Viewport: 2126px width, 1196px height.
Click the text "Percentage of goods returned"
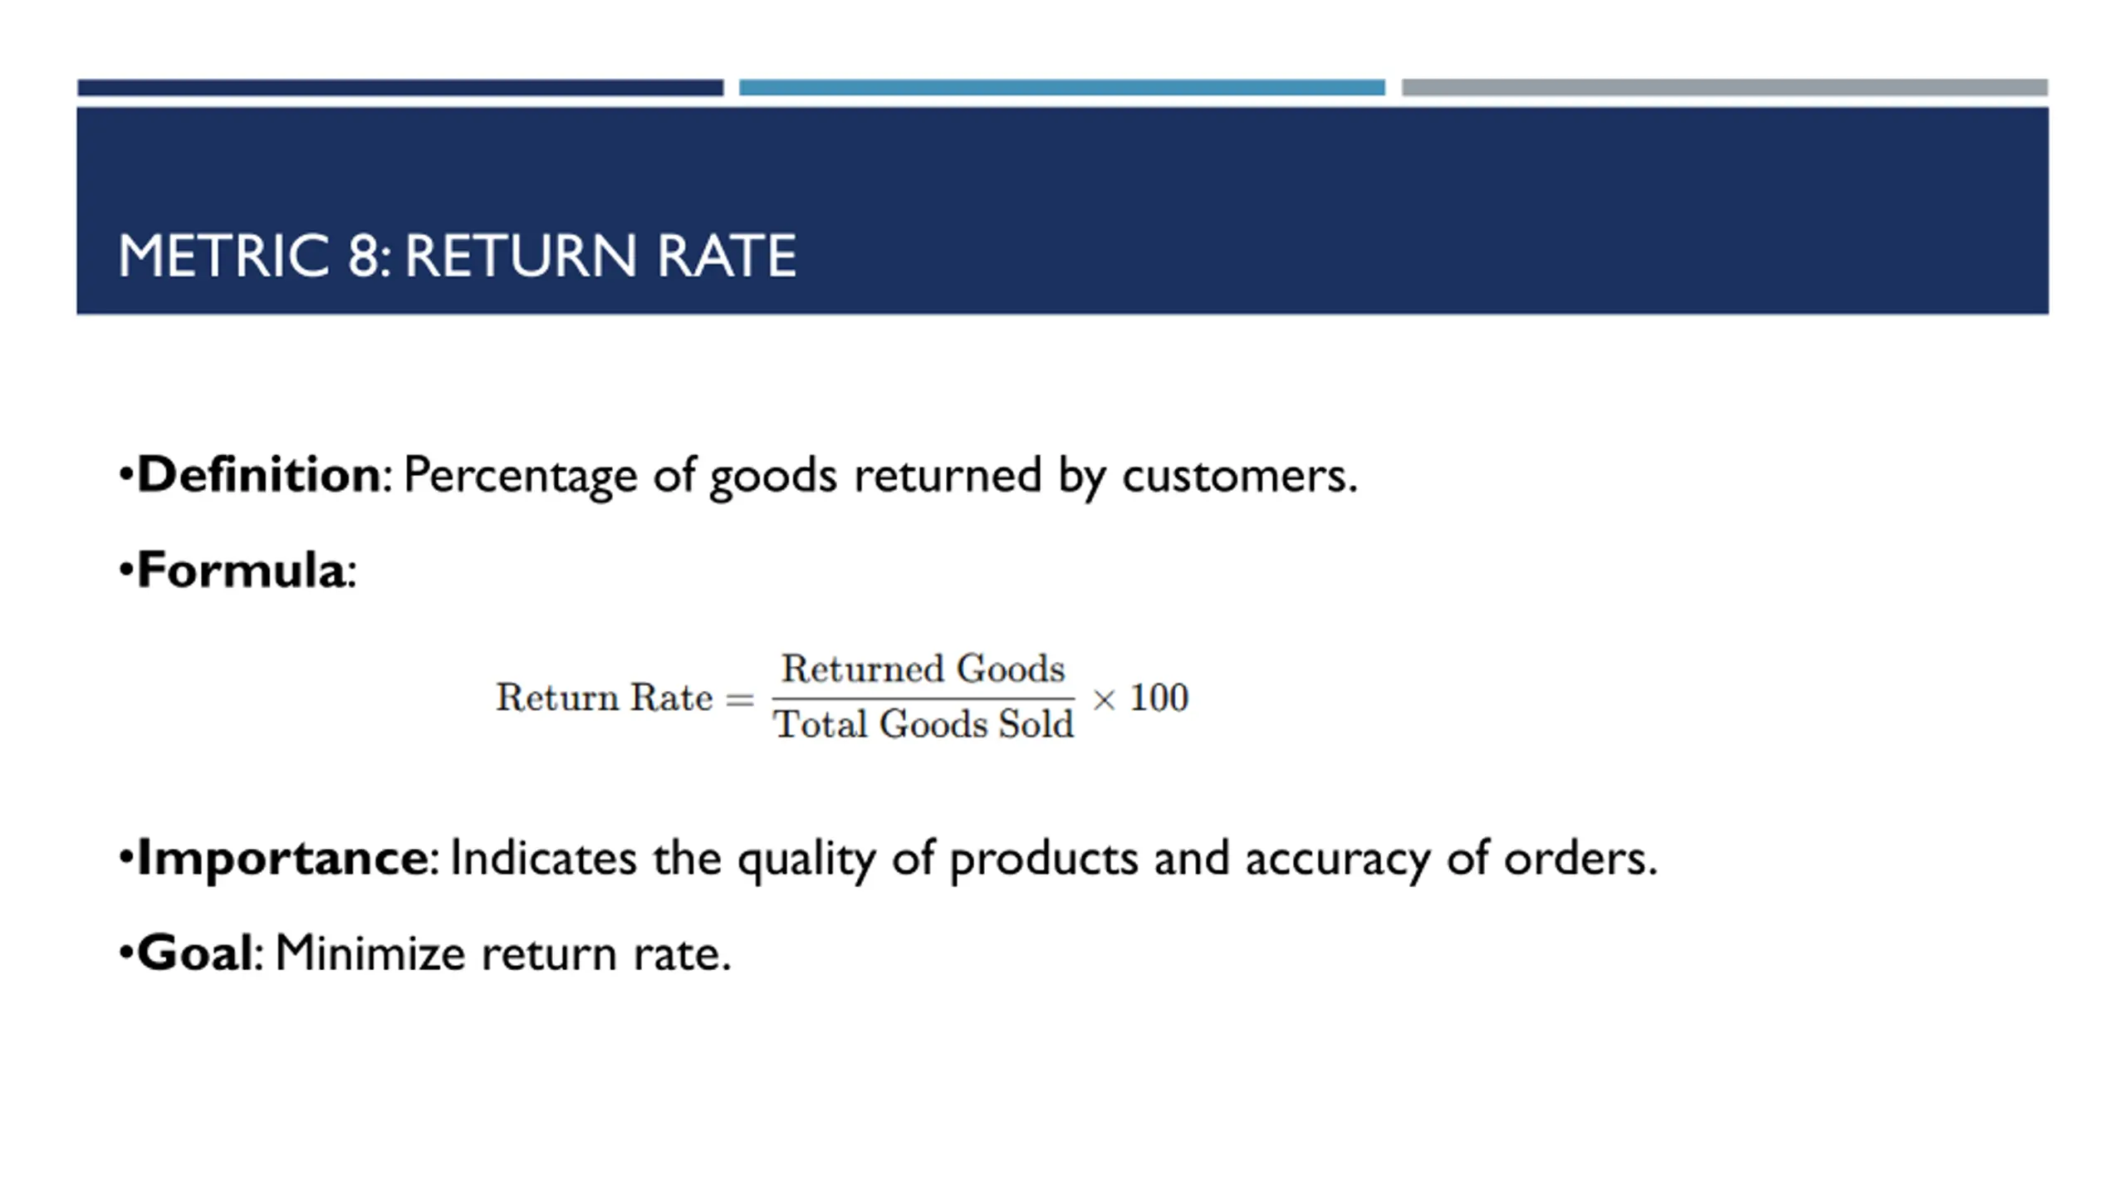[722, 477]
